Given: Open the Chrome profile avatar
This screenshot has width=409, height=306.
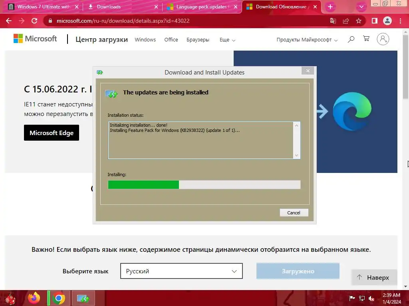Looking at the screenshot, I should 387,21.
